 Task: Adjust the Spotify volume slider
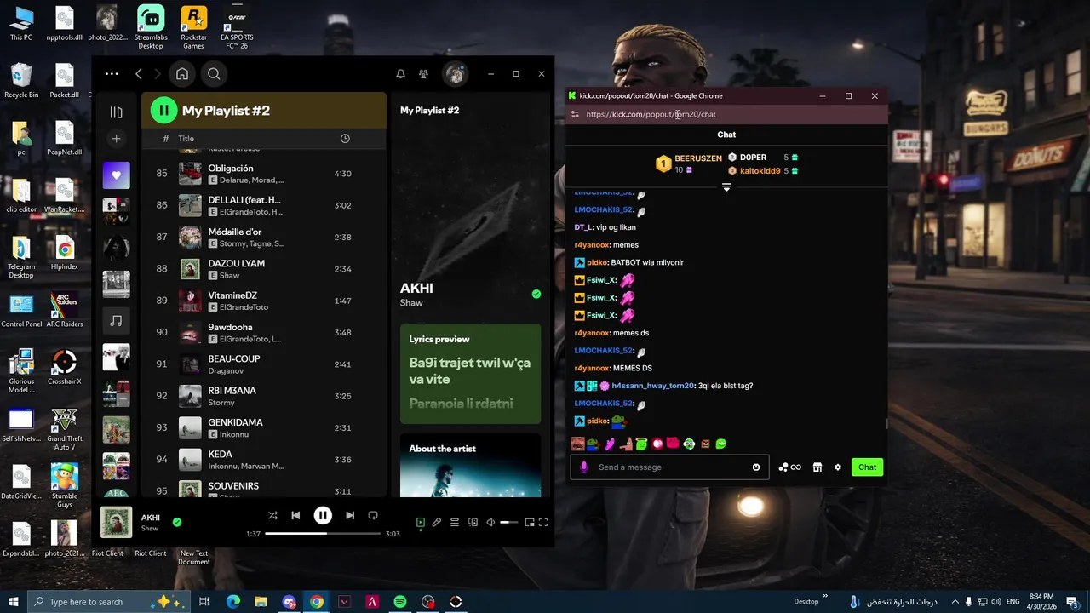click(x=508, y=522)
